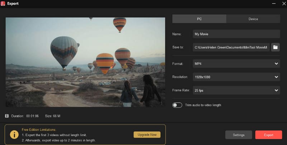Viewport: 287px width, 145px height.
Task: Click the folder browse icon beside Save to
Action: [276, 47]
